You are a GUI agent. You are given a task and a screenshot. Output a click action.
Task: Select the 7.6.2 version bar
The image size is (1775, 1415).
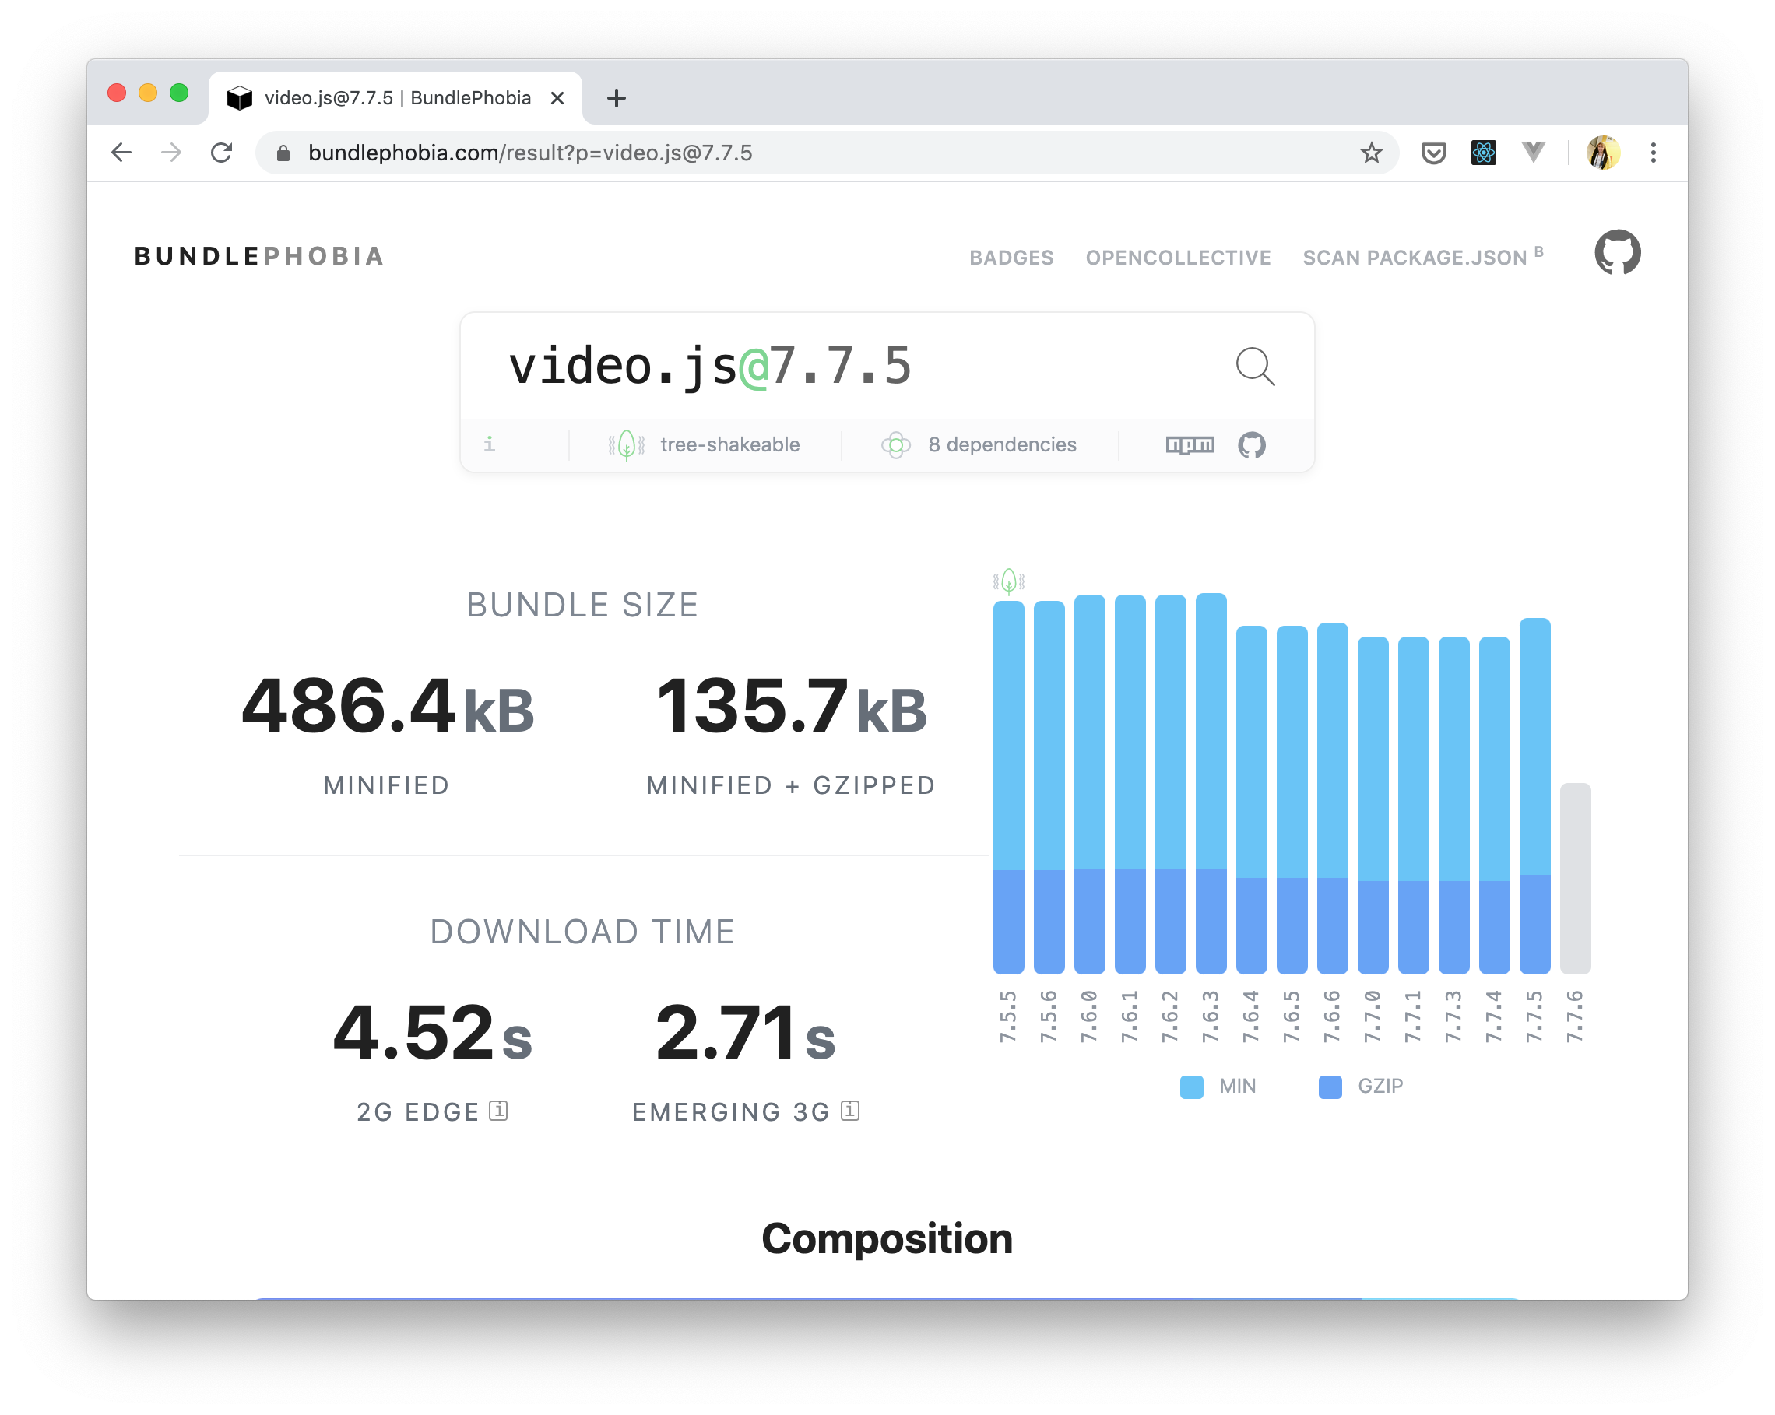click(1170, 784)
